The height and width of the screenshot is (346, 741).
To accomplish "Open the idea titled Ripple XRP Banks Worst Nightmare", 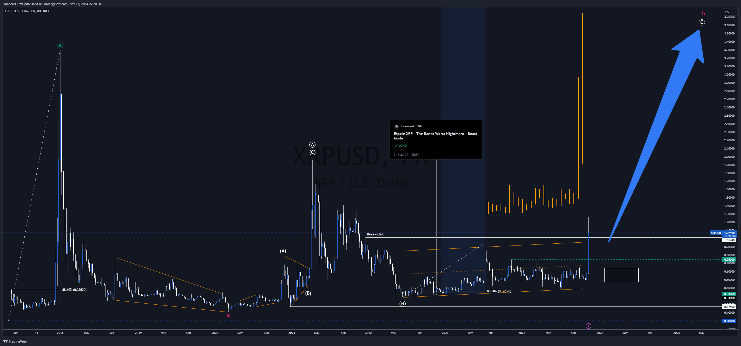I will (435, 136).
